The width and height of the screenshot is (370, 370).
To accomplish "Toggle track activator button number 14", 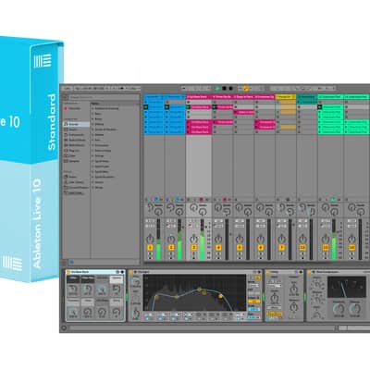I will 351,247.
